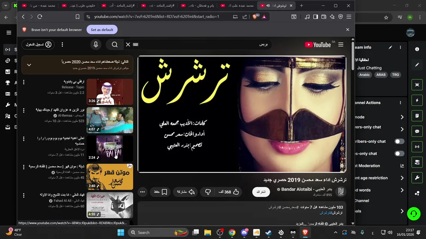This screenshot has width=426, height=239.
Task: Open green headset support button
Action: tap(414, 213)
